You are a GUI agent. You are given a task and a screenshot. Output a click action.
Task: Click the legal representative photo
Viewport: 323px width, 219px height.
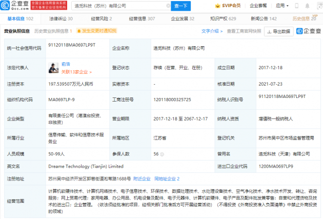(53, 68)
